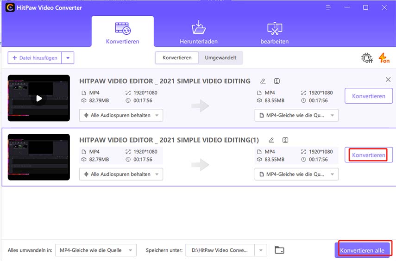This screenshot has height=261, width=396.
Task: Click the HitPaw logo in title bar
Action: tap(8, 7)
